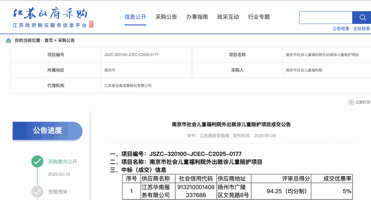Click the 成交优惠率 column header
This screenshot has width=371, height=200.
tap(332, 178)
